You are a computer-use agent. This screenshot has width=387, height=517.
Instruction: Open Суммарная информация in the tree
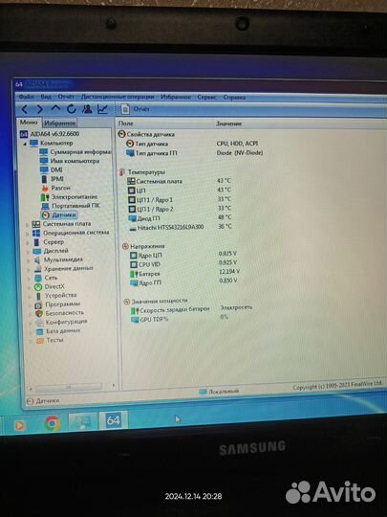(76, 152)
